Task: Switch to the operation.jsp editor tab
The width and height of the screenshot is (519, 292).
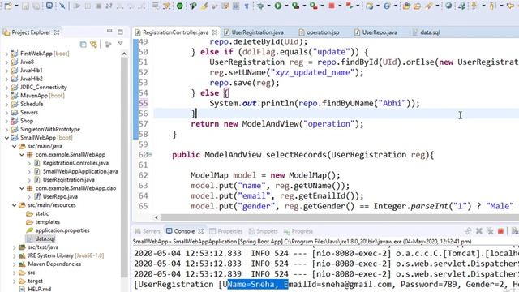Action: 319,32
